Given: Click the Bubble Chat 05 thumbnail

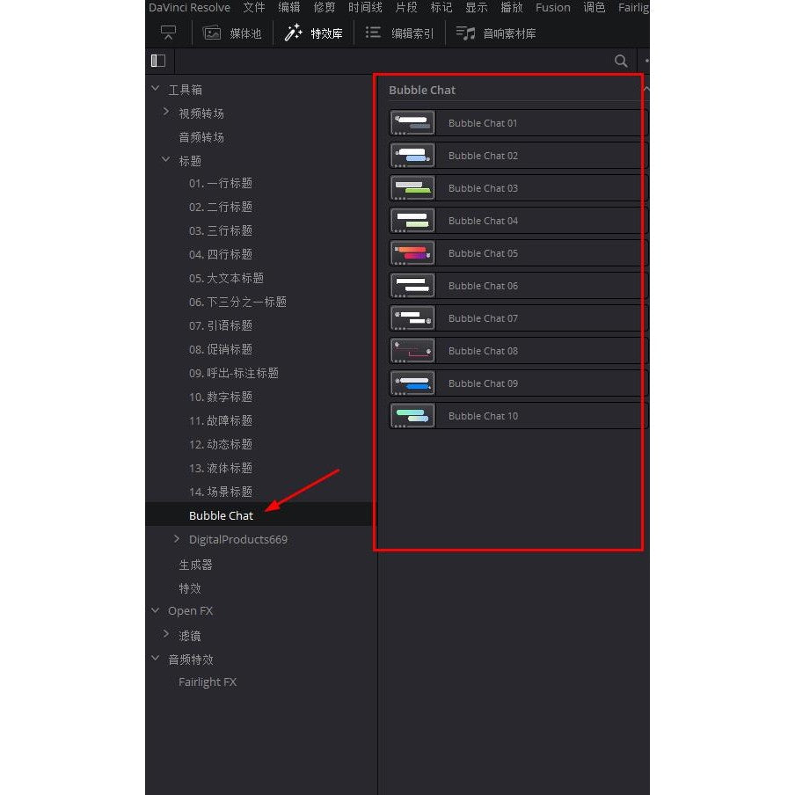Looking at the screenshot, I should tap(412, 253).
